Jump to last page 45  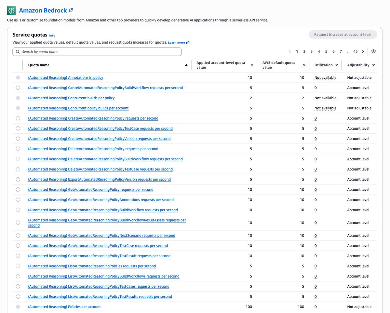tap(356, 51)
